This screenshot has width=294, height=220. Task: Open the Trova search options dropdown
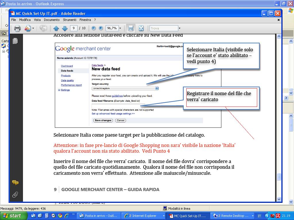point(179,28)
